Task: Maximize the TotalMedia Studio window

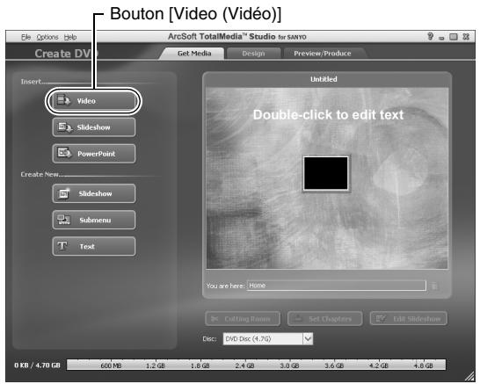Action: coord(454,37)
